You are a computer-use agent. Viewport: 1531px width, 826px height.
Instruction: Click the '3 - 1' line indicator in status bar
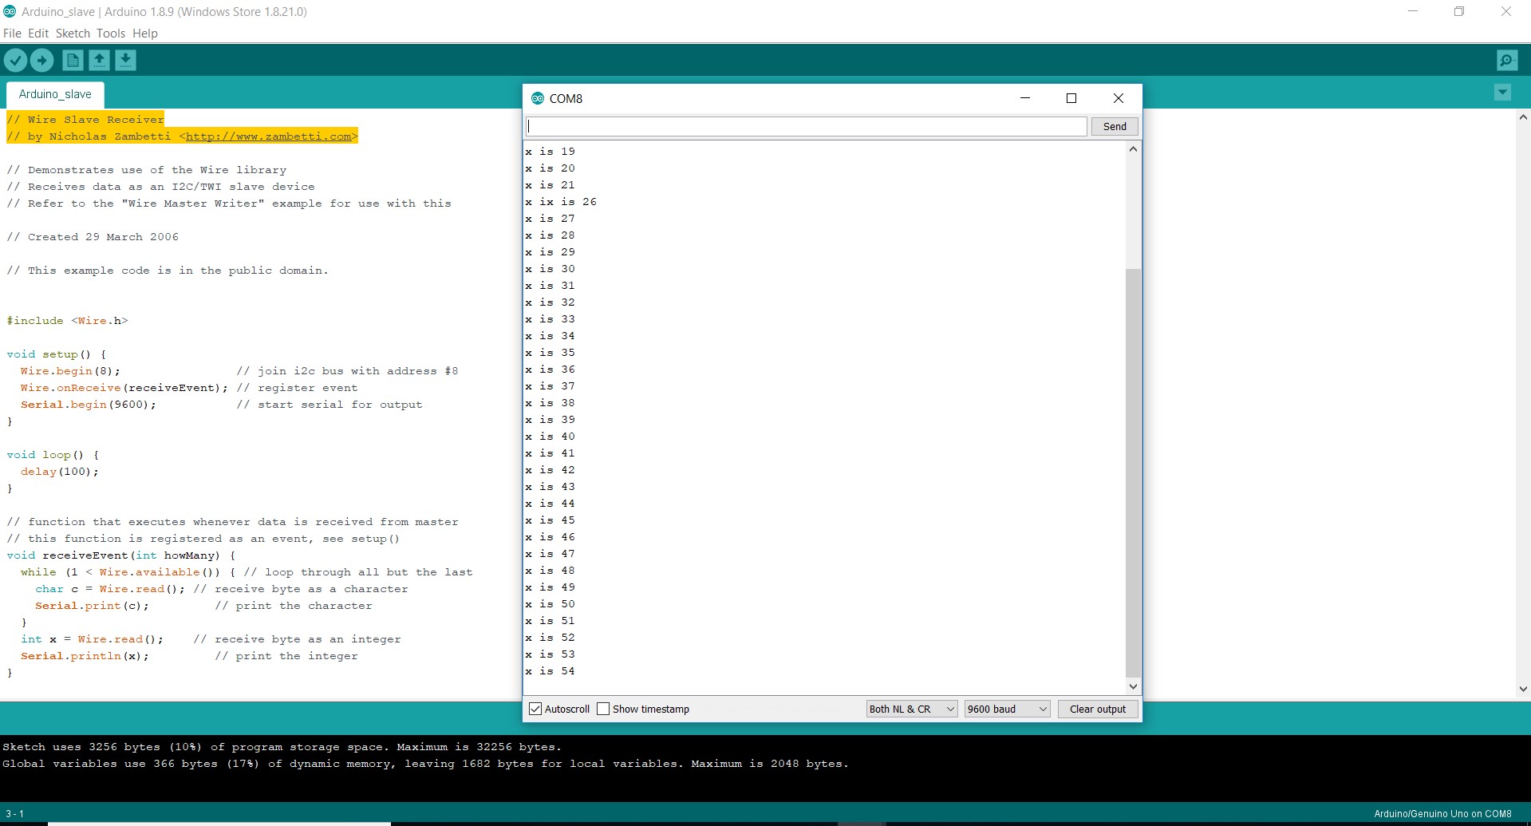click(14, 814)
